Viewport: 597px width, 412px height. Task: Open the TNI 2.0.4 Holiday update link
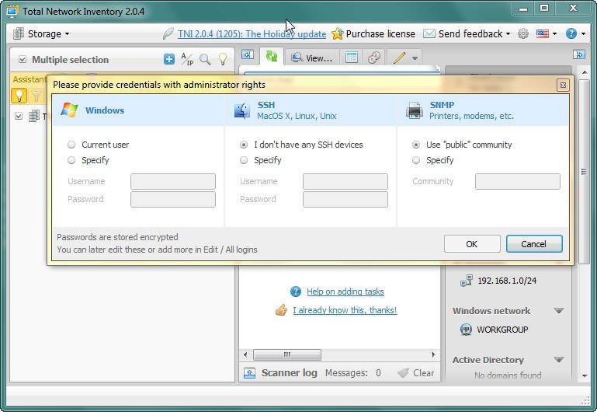[252, 34]
